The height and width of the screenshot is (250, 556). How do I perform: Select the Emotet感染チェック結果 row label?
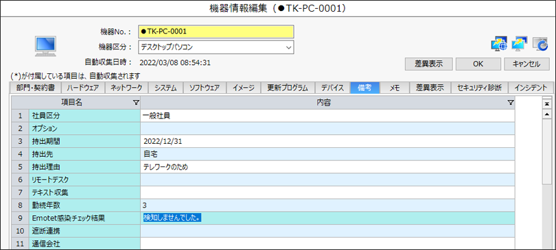84,218
